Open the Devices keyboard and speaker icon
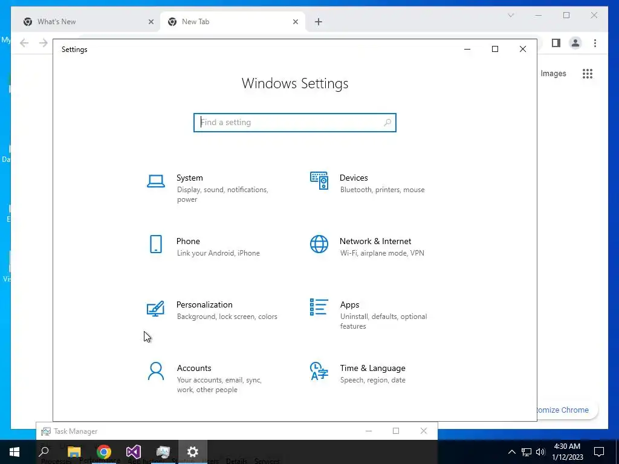This screenshot has width=619, height=464. 319,181
